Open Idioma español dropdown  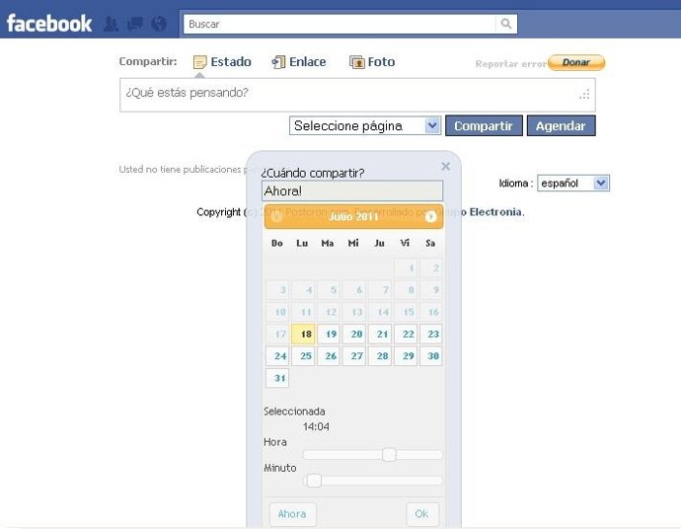pos(573,183)
